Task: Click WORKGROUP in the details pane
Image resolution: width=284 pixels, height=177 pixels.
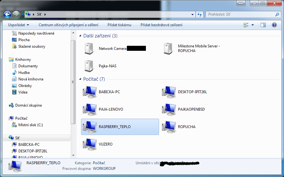Action: [104, 169]
